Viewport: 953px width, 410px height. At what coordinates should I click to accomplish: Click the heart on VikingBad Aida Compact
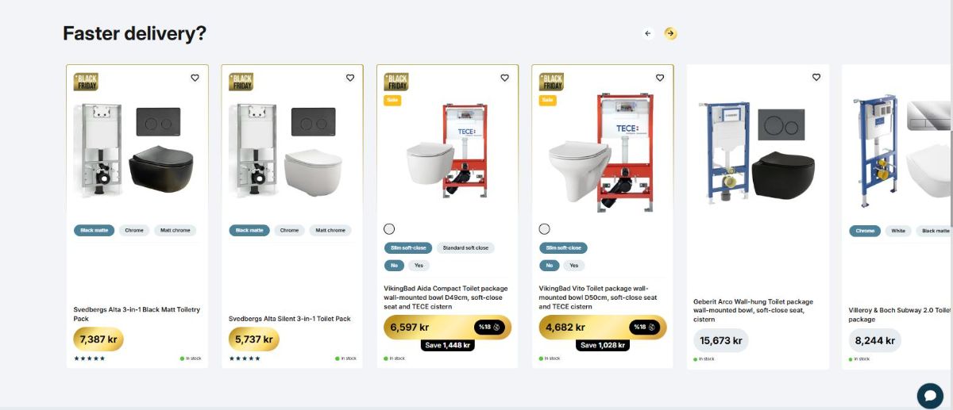click(505, 78)
